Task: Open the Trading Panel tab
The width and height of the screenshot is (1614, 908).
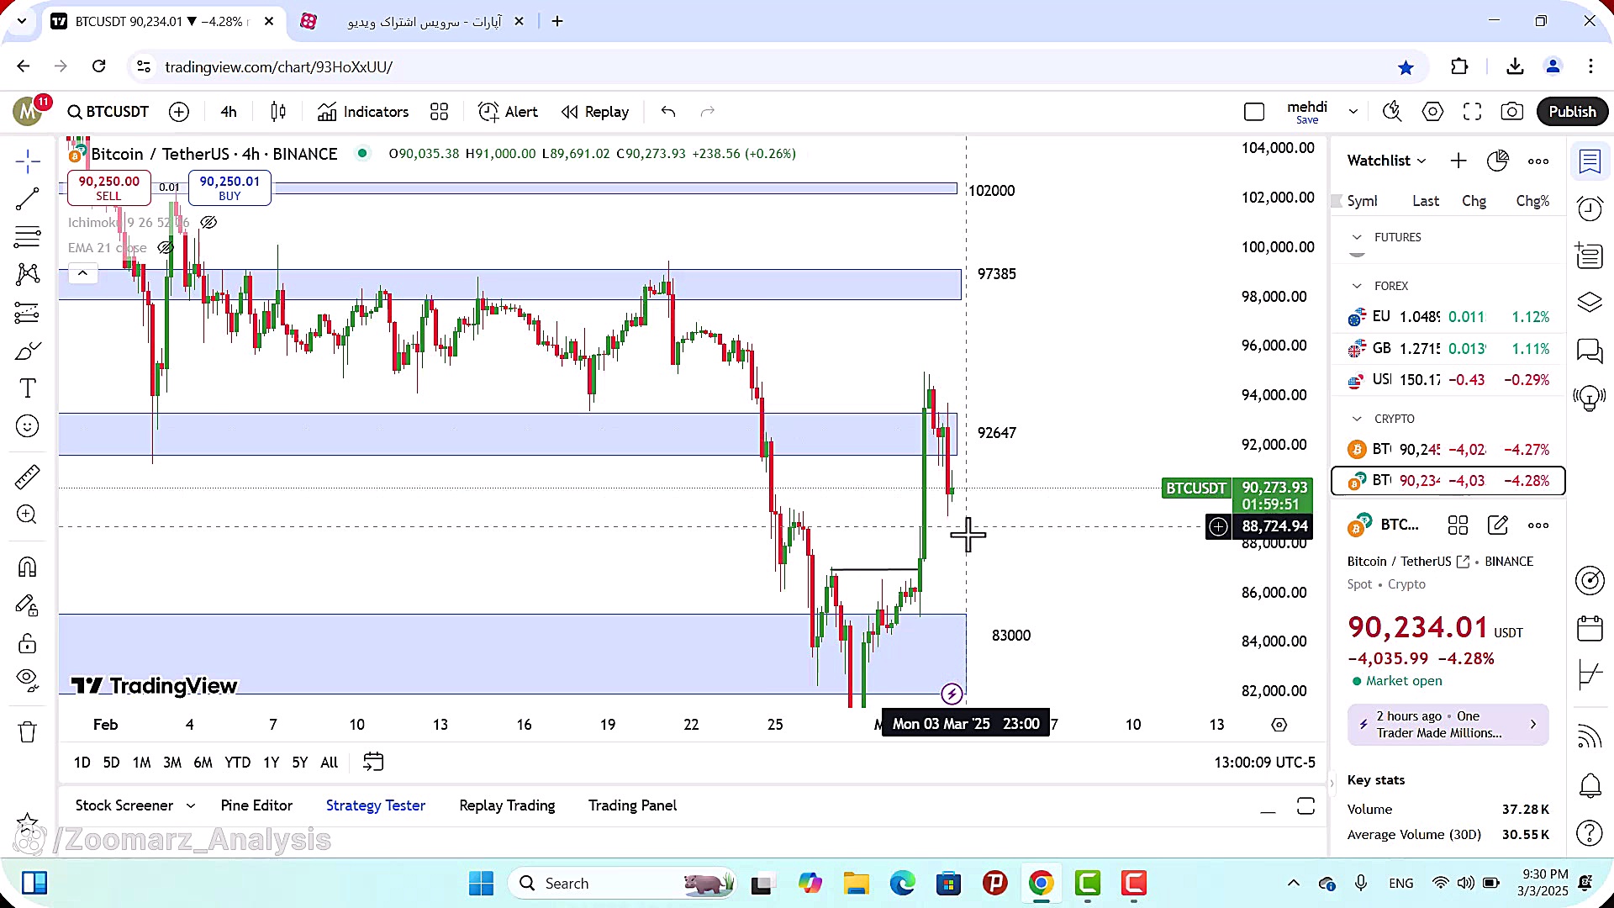Action: point(632,805)
